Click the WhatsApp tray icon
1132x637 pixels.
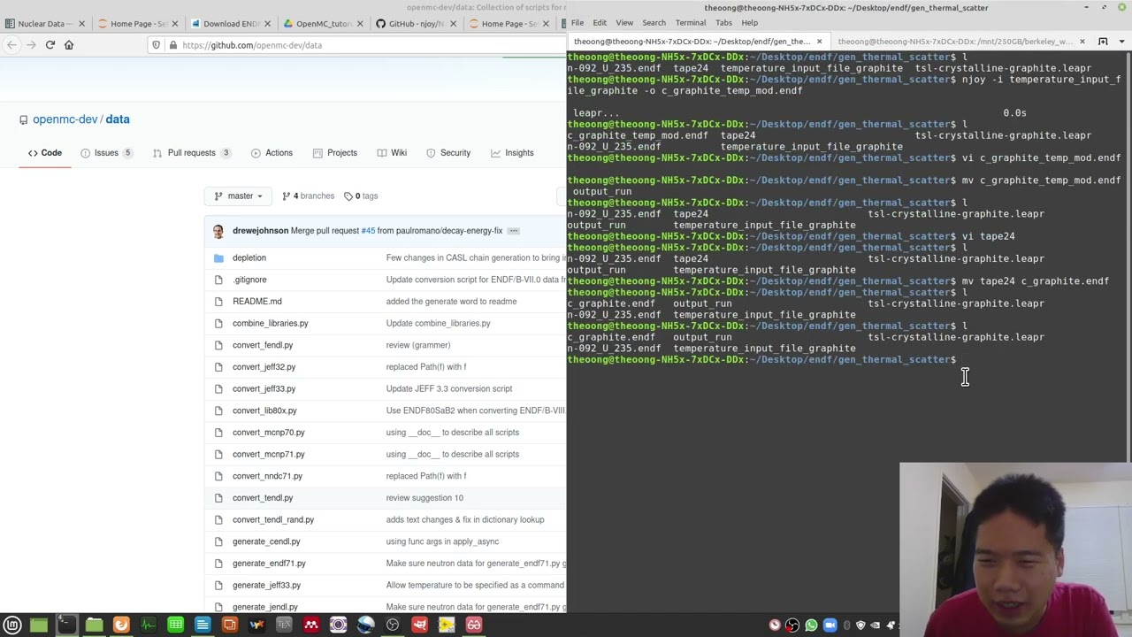click(x=811, y=625)
